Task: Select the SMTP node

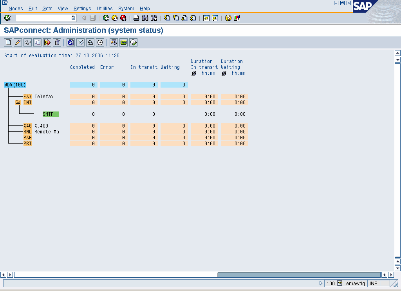Action: 51,114
